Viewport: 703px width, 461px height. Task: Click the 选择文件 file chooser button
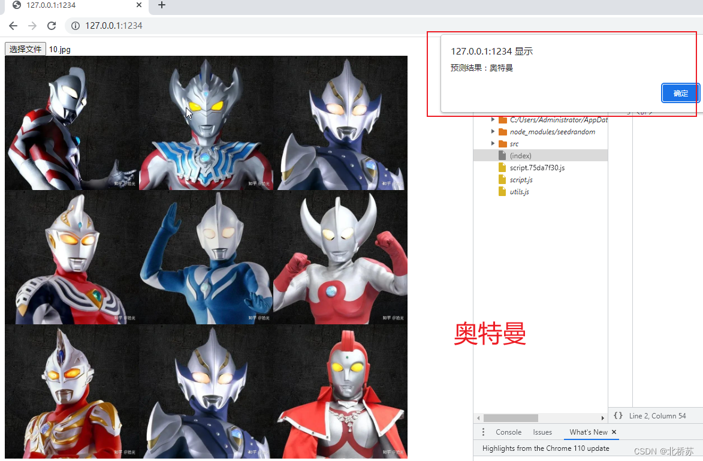point(25,49)
